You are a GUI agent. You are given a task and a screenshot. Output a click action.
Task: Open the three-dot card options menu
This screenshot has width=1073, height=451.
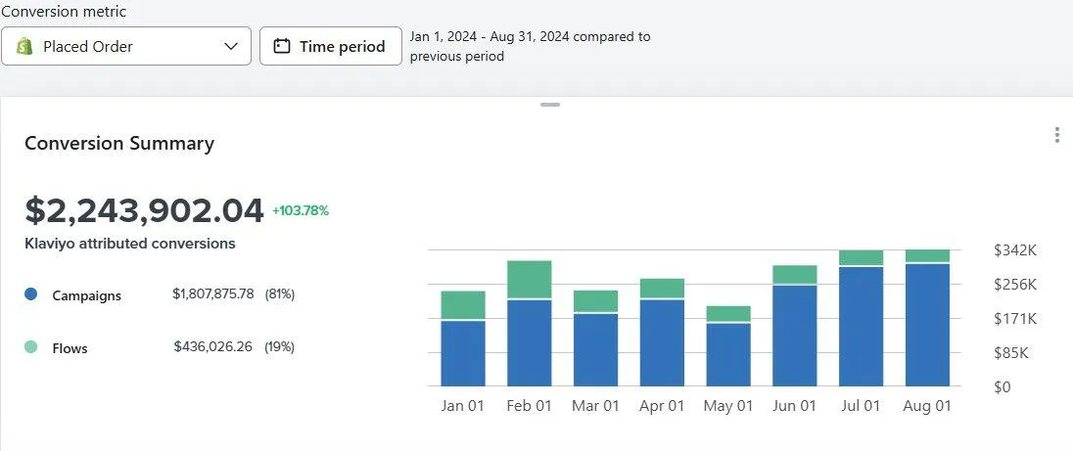1056,135
